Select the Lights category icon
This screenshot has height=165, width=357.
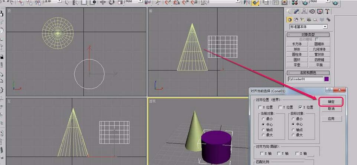[x=302, y=20]
